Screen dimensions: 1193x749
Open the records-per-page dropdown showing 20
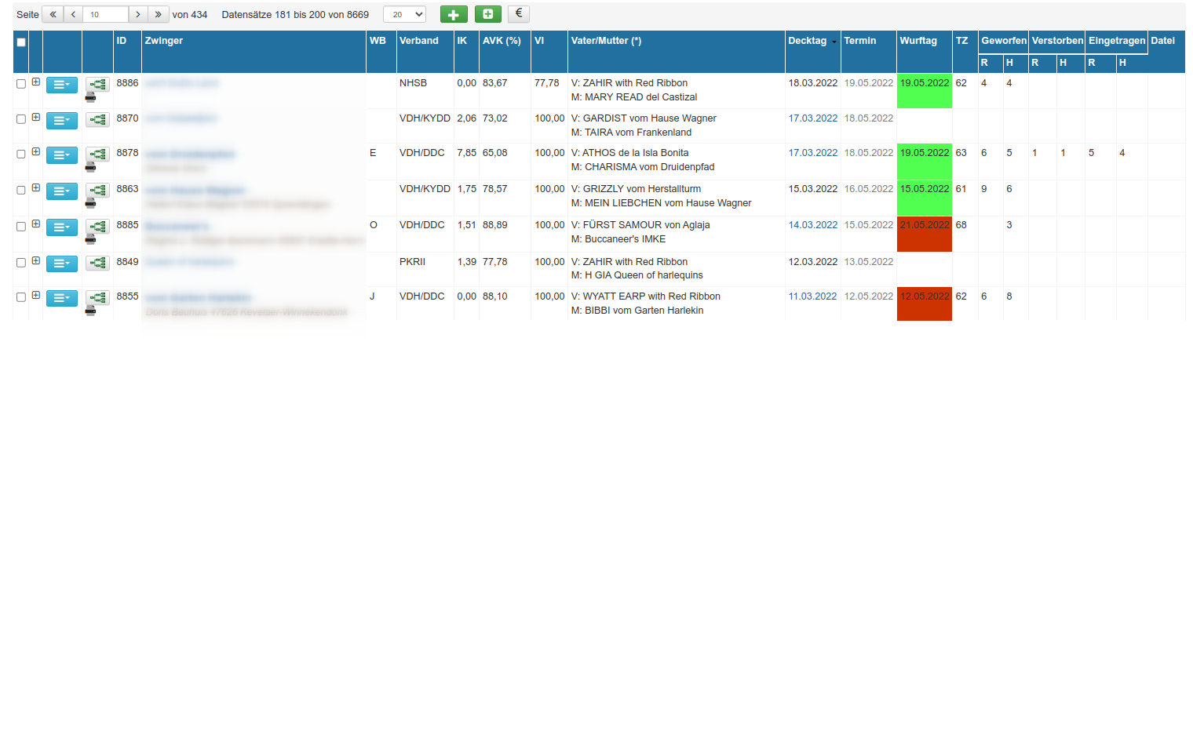(x=404, y=14)
